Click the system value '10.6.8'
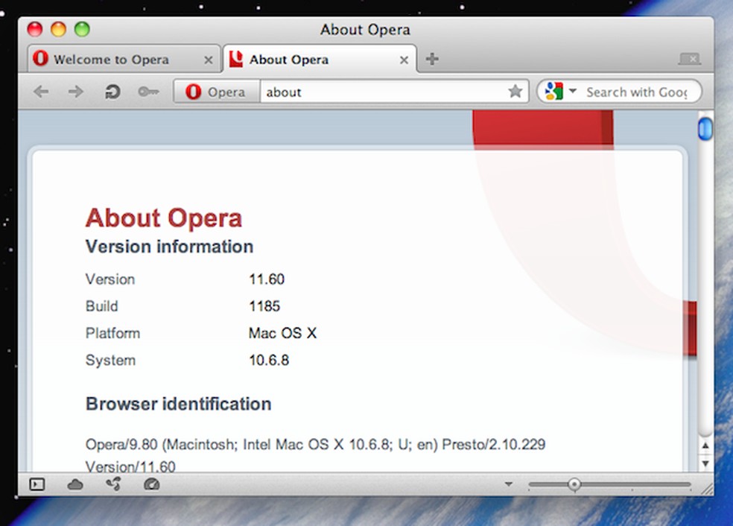733x526 pixels. [x=269, y=360]
